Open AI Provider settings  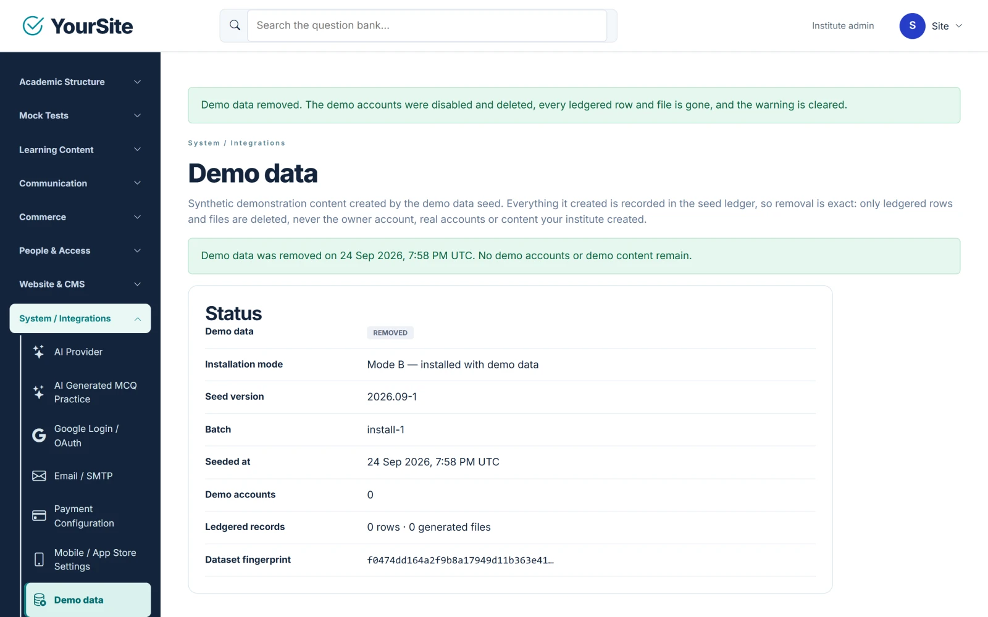click(88, 352)
